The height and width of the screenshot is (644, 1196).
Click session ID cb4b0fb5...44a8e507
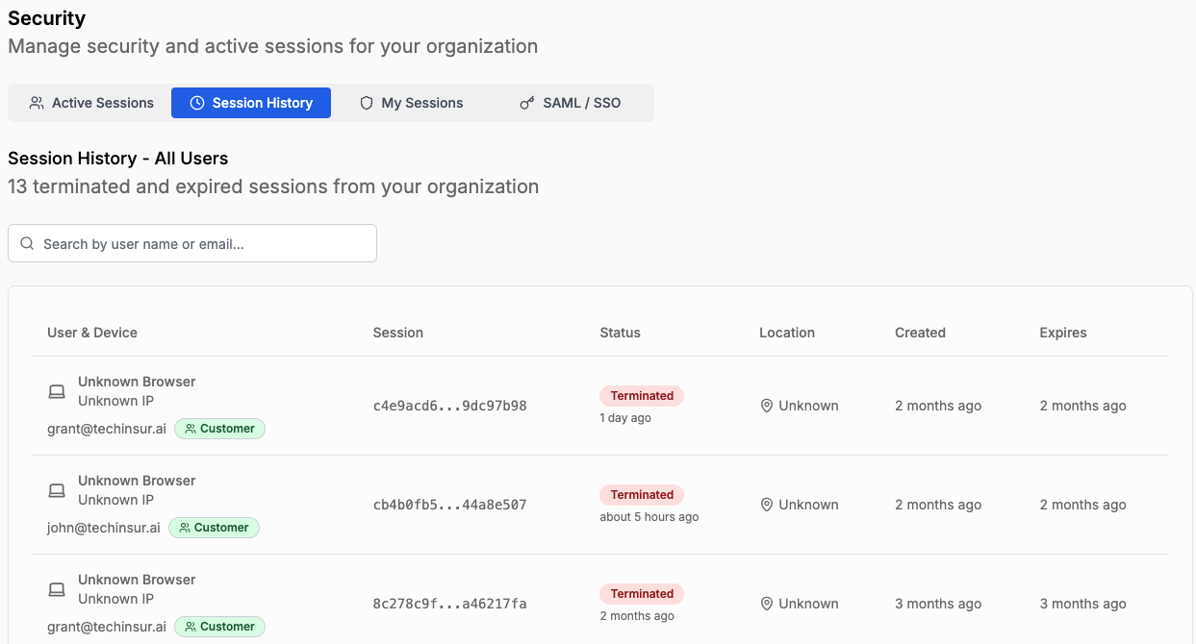click(x=449, y=505)
